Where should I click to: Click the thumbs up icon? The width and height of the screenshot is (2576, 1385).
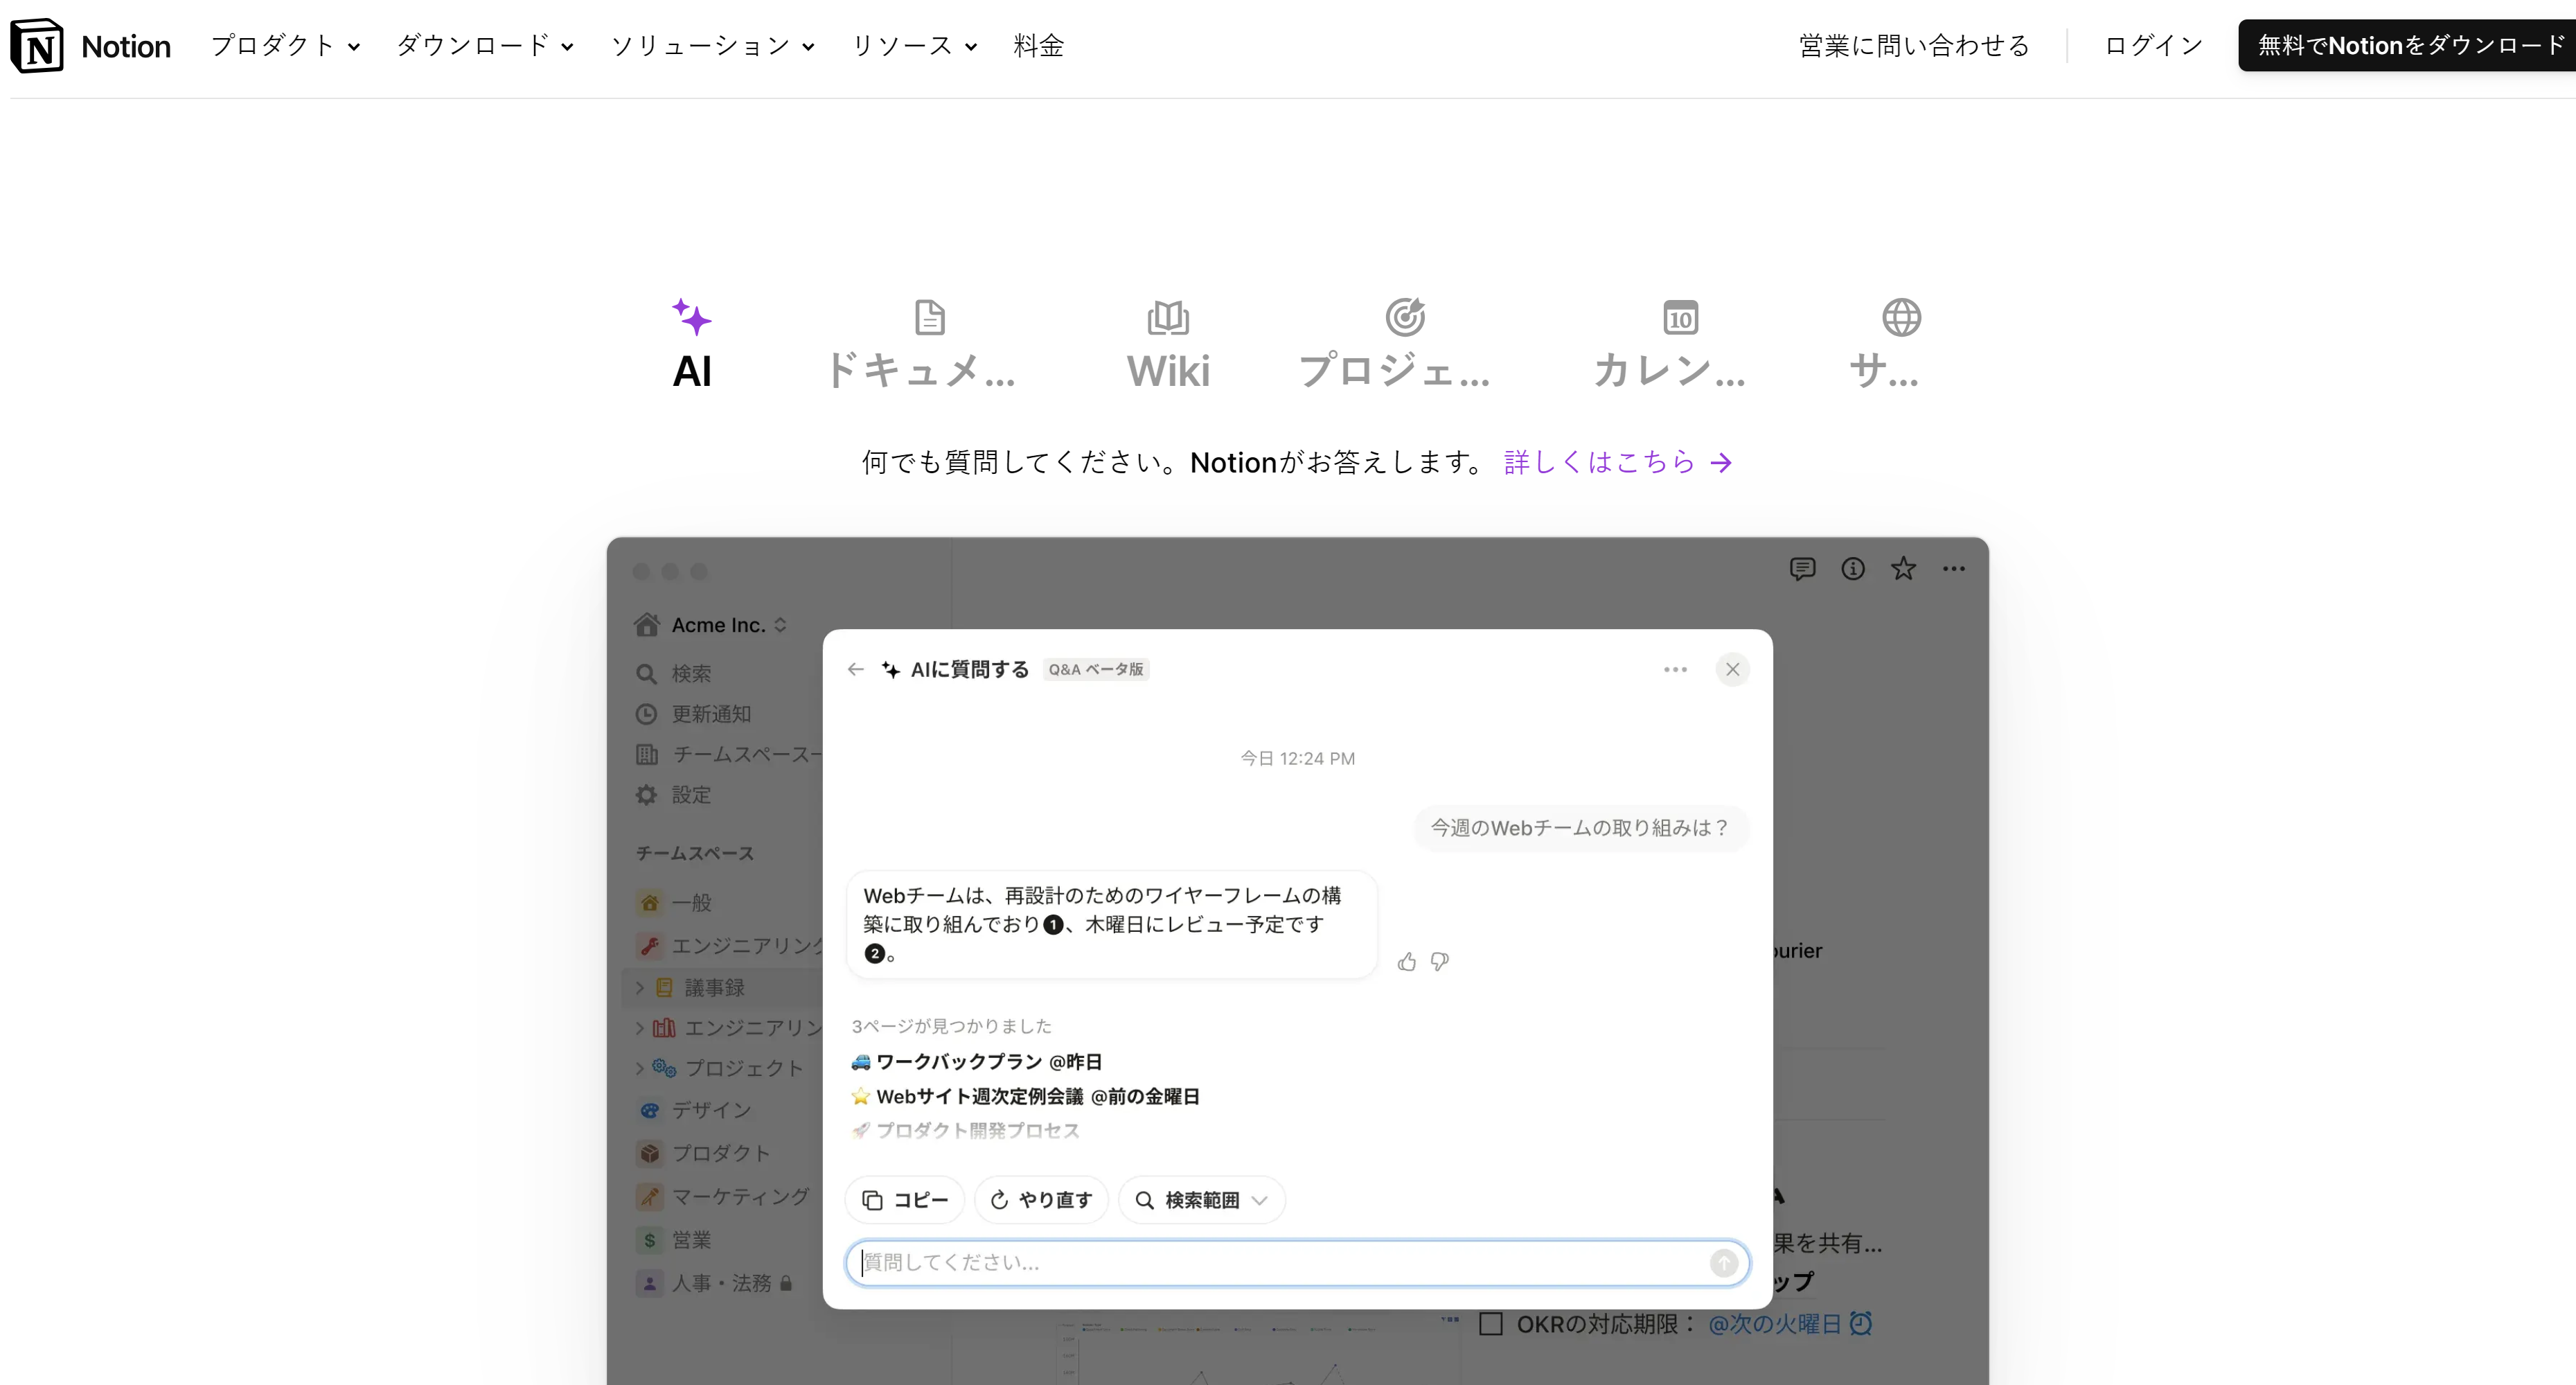coord(1407,962)
